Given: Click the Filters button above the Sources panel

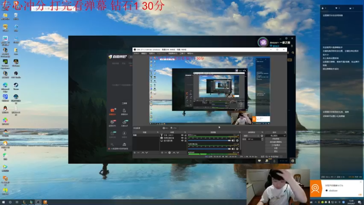Looking at the screenshot, I should point(173,128).
